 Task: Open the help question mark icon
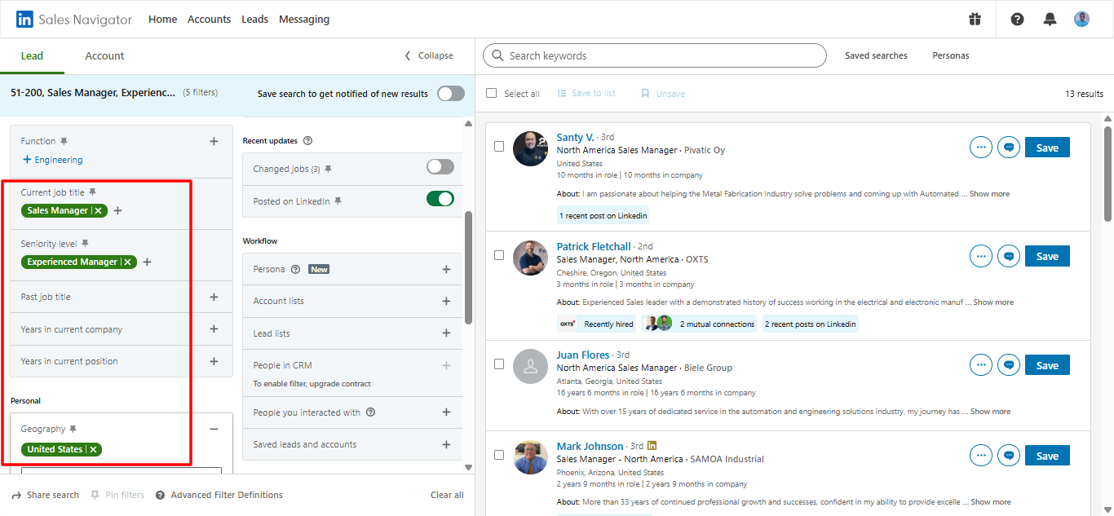[1017, 19]
